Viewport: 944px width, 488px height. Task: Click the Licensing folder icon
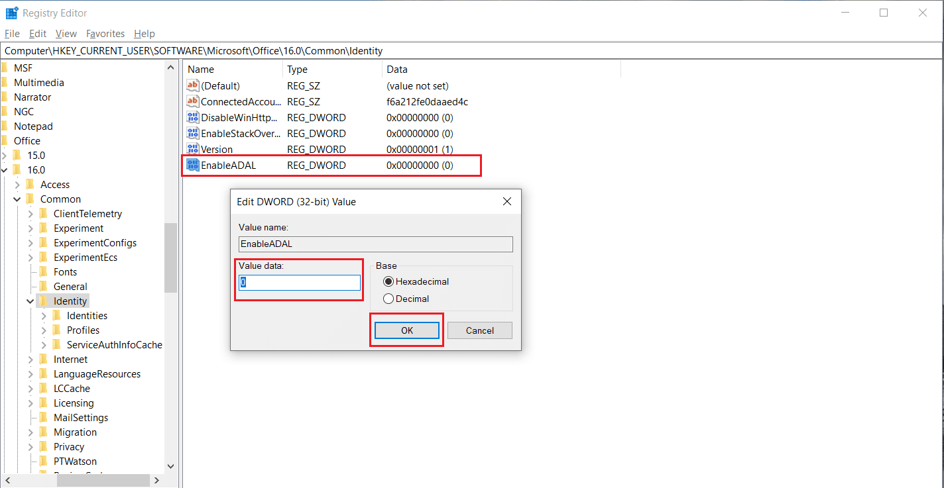[44, 403]
